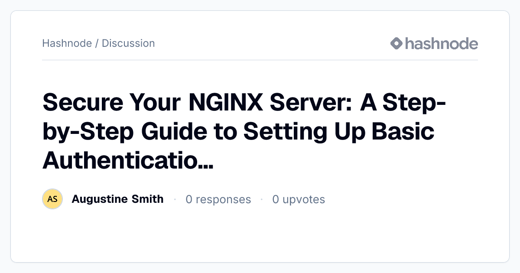Click the 0 upvotes count
Image resolution: width=520 pixels, height=273 pixels.
point(299,199)
